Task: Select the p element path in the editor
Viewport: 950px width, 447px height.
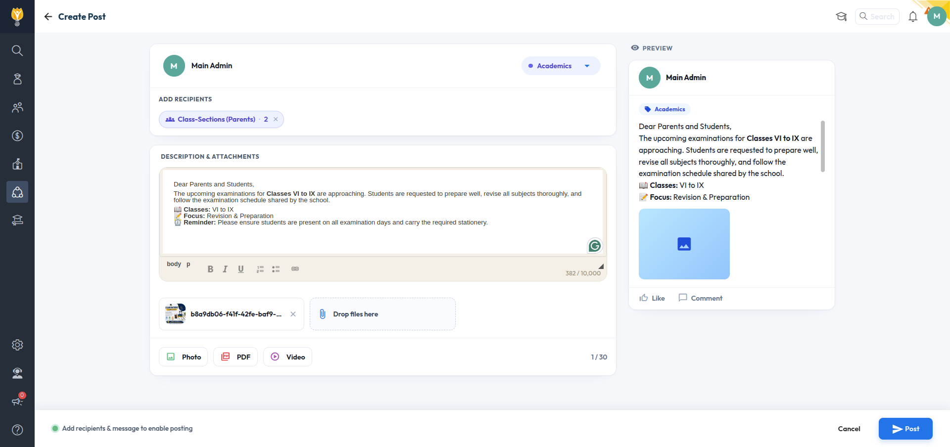Action: coord(188,264)
